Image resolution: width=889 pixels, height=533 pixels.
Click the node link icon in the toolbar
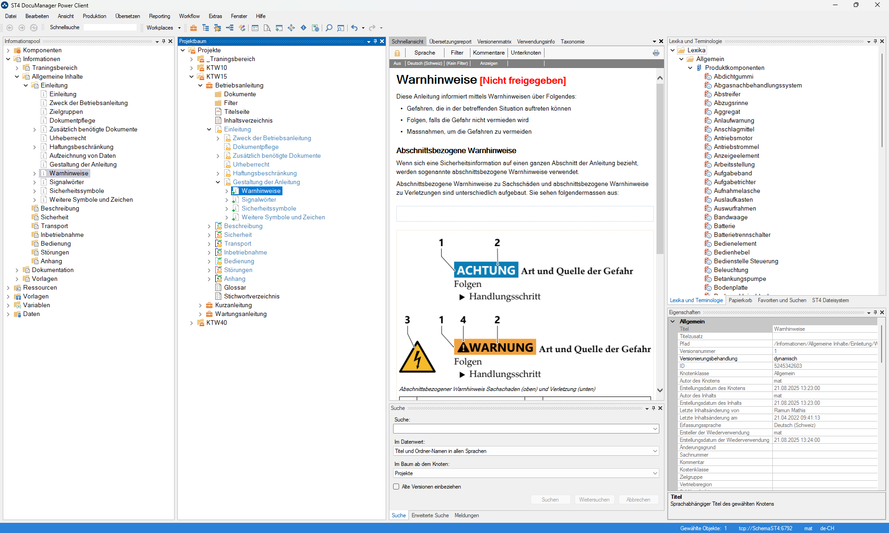pos(230,28)
